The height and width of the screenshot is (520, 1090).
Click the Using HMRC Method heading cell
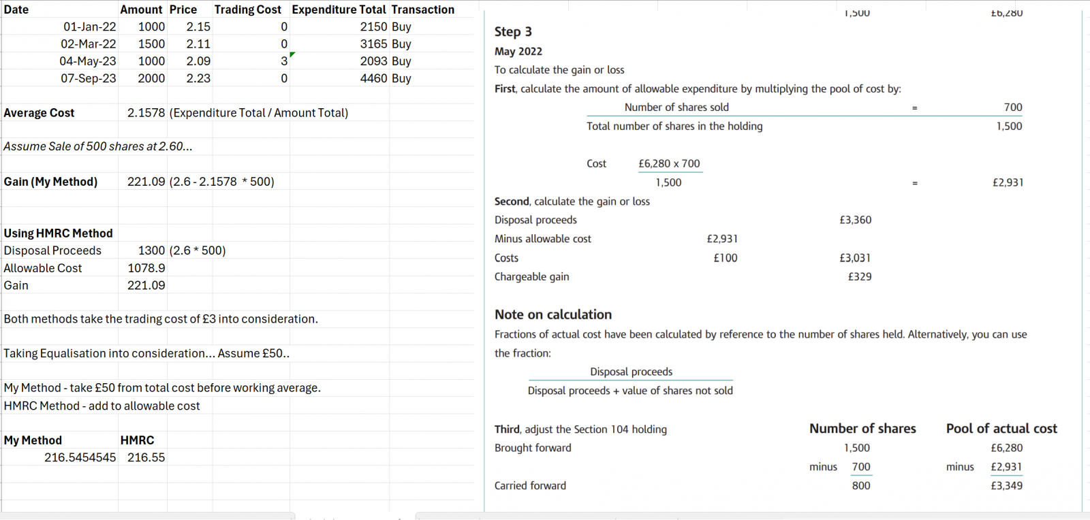(59, 233)
